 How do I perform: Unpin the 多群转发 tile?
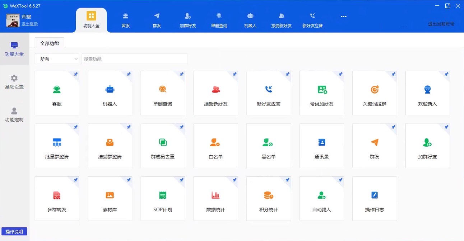(x=75, y=180)
